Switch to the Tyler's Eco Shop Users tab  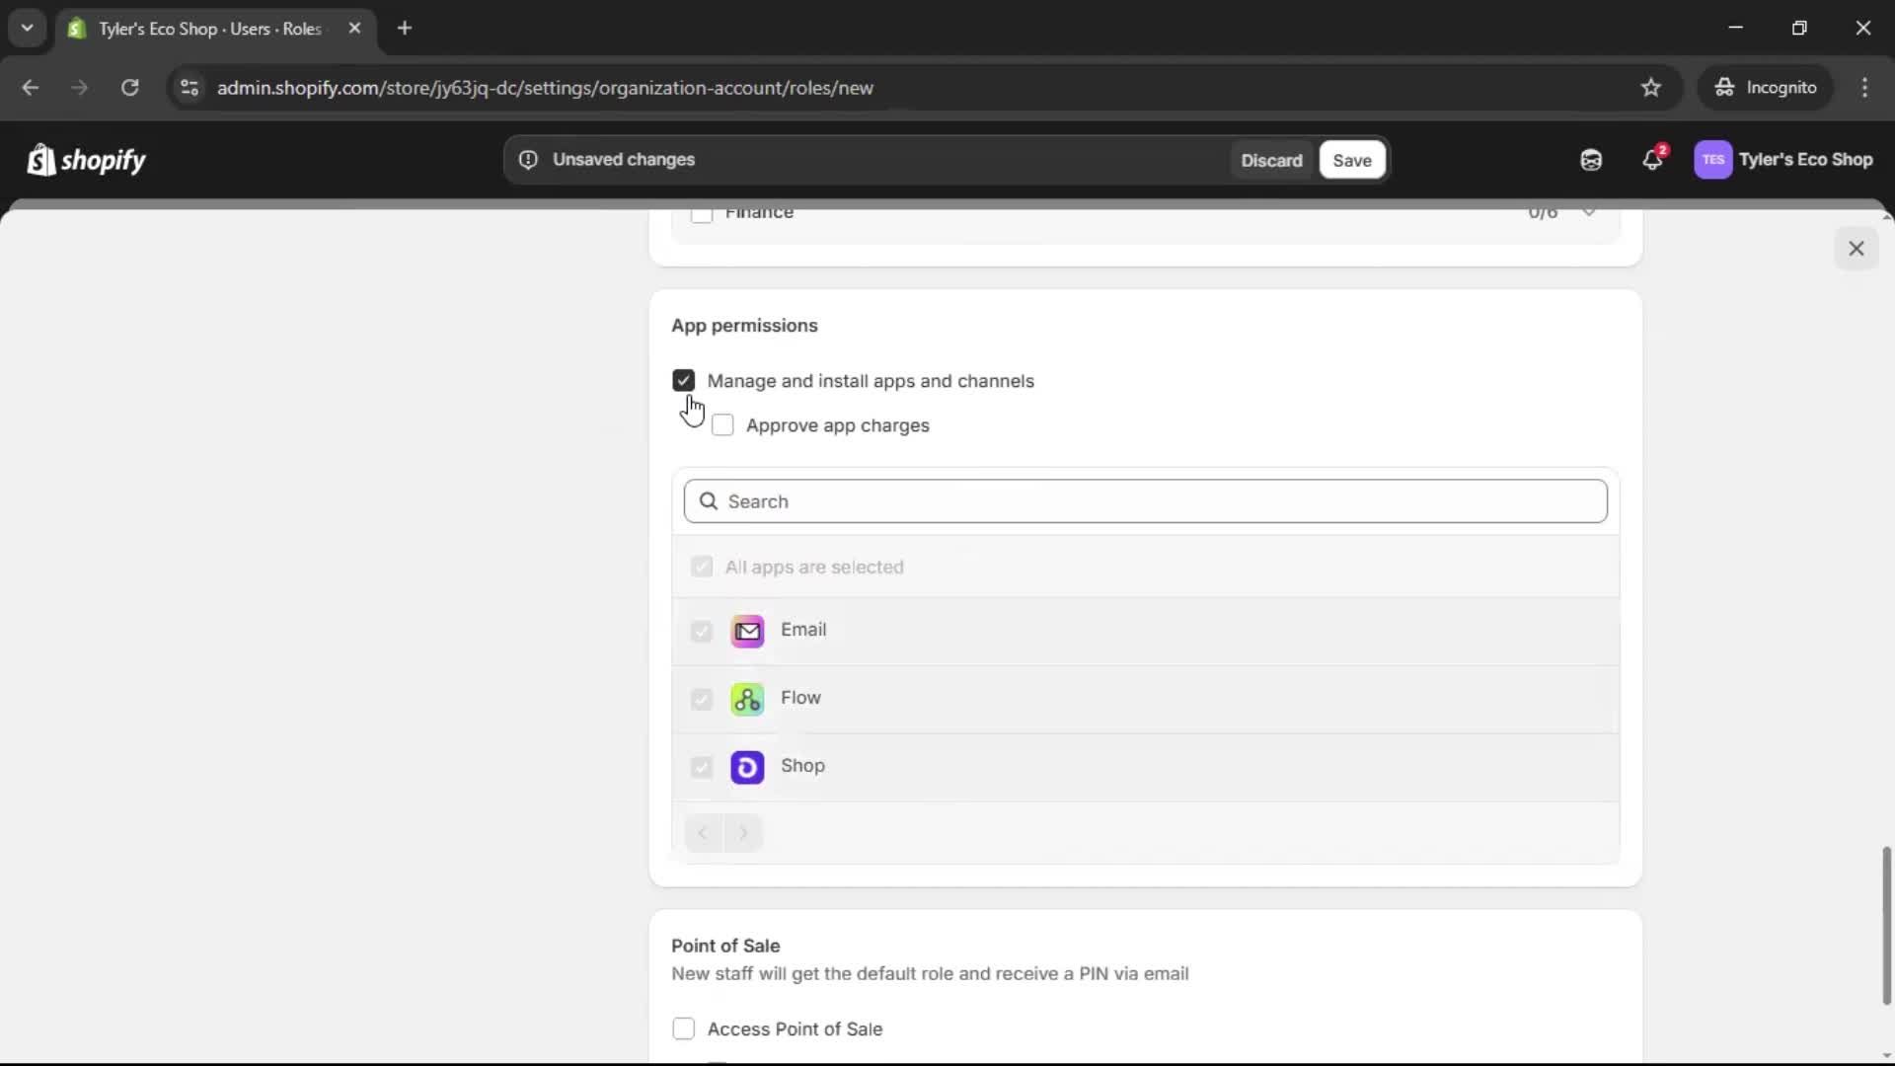pos(197,29)
